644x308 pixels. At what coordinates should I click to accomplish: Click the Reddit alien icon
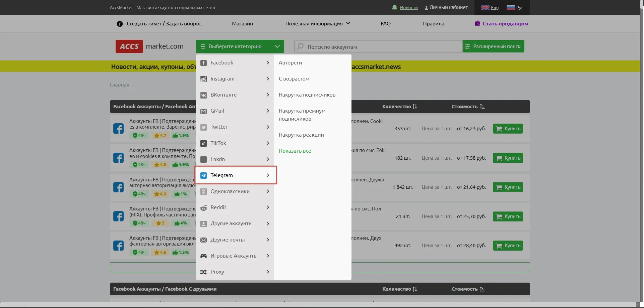pyautogui.click(x=203, y=207)
